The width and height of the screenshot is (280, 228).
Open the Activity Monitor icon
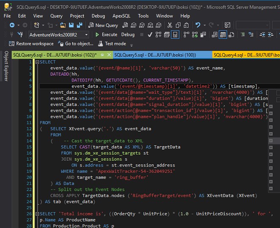point(227,25)
